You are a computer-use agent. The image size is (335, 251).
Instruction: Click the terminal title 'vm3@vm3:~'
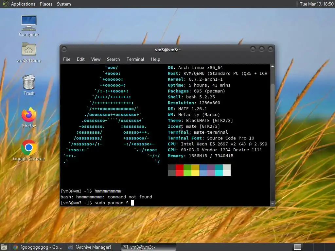pos(168,50)
